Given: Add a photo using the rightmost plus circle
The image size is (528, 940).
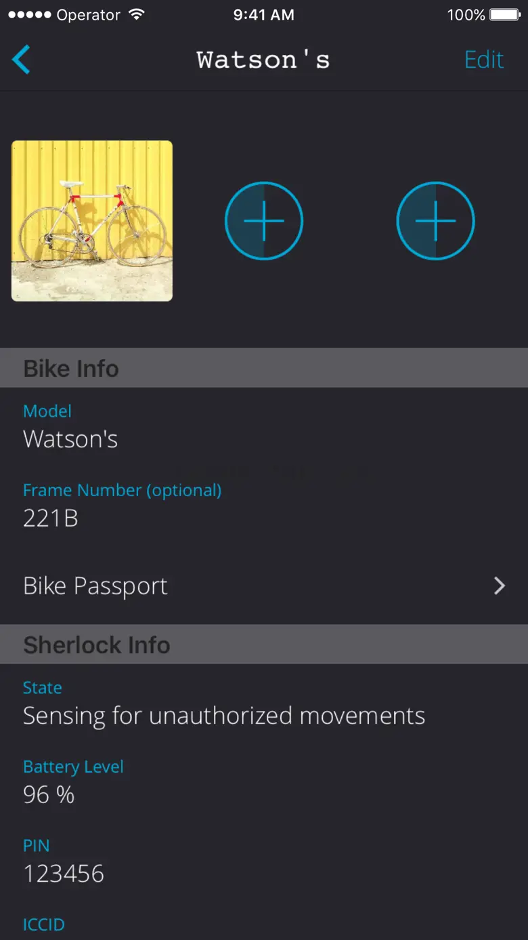Looking at the screenshot, I should 435,221.
